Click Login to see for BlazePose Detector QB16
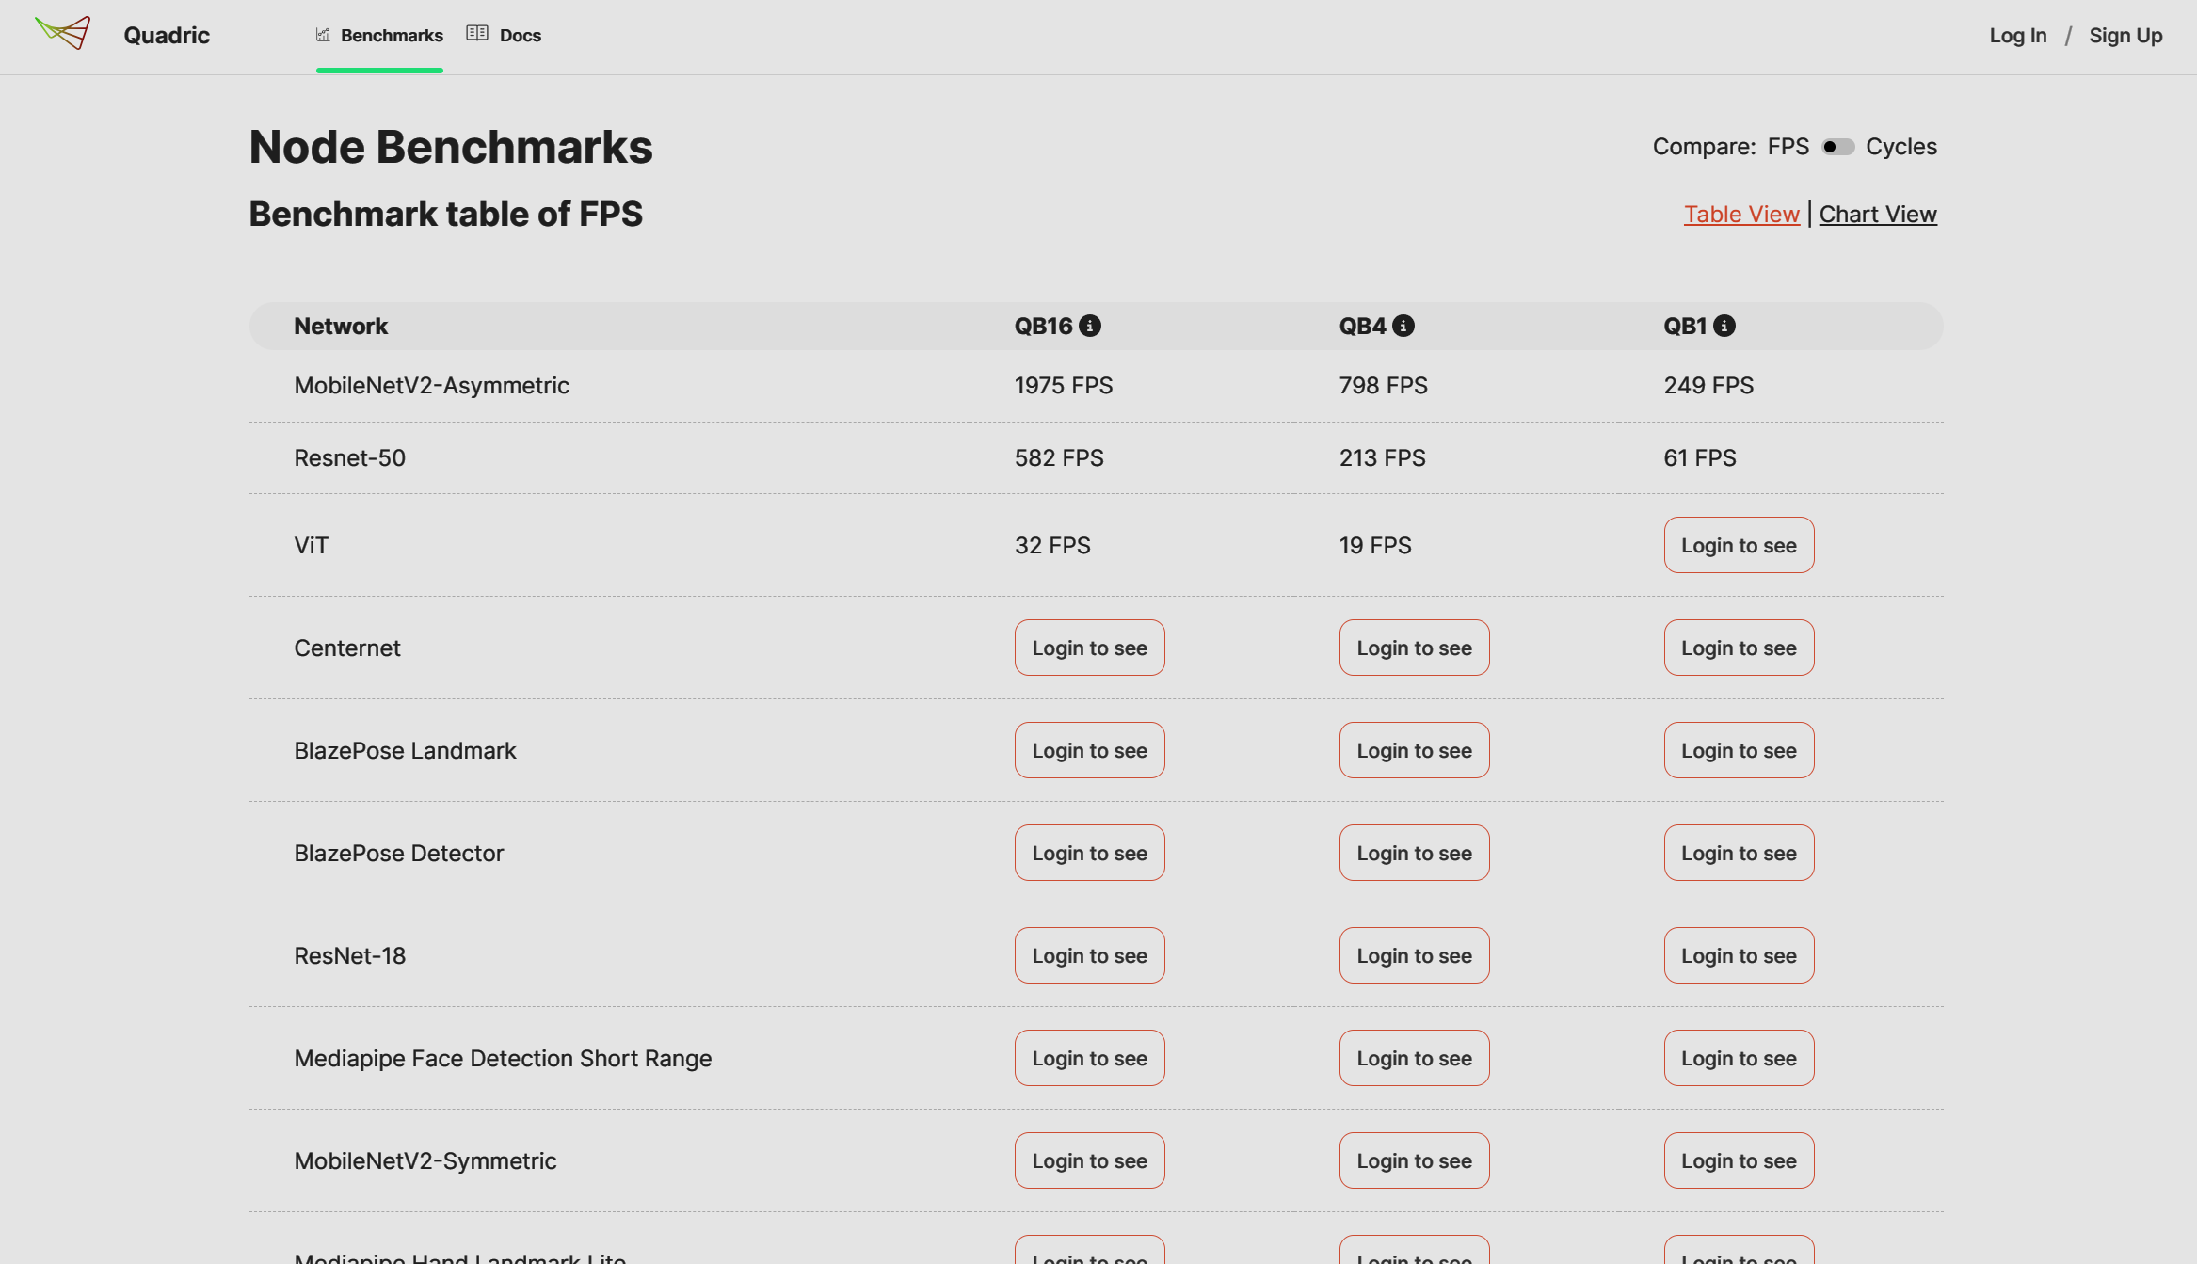Screen dimensions: 2197x1264 tap(1089, 853)
